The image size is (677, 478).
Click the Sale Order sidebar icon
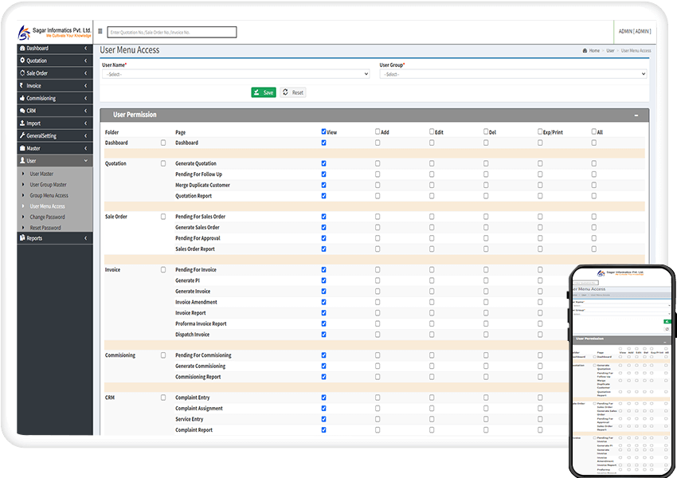[22, 73]
